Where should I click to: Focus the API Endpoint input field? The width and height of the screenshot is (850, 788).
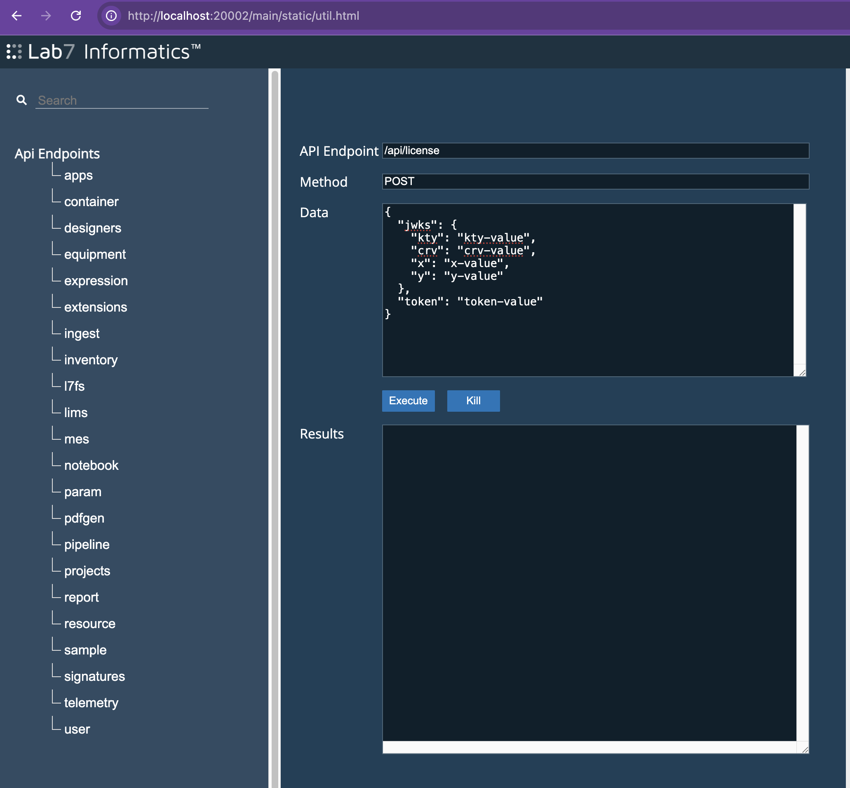point(595,150)
